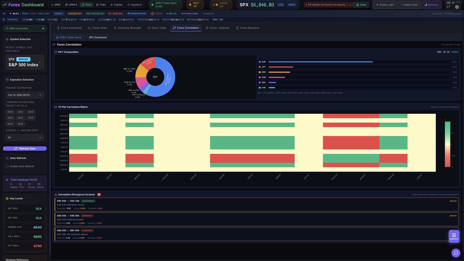Click the ALERTS status icon
This screenshot has width=464, height=261.
153,13
